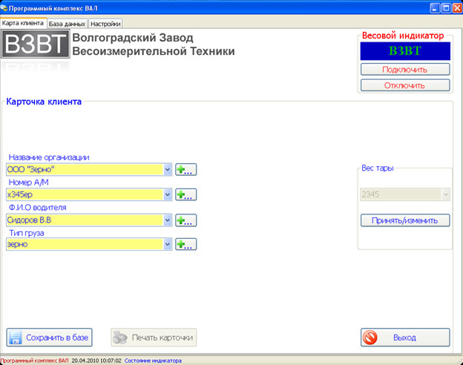Expand the Тип груза dropdown arrow
The image size is (463, 365).
[x=168, y=244]
